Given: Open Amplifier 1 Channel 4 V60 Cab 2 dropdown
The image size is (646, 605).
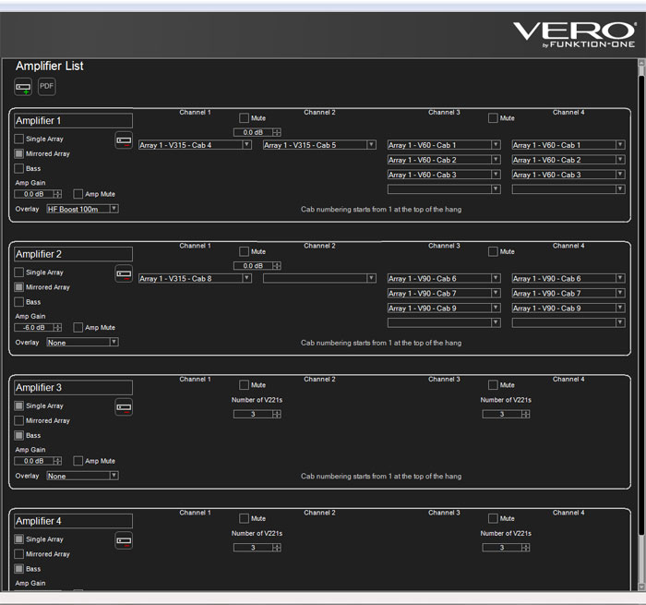Looking at the screenshot, I should click(x=568, y=160).
